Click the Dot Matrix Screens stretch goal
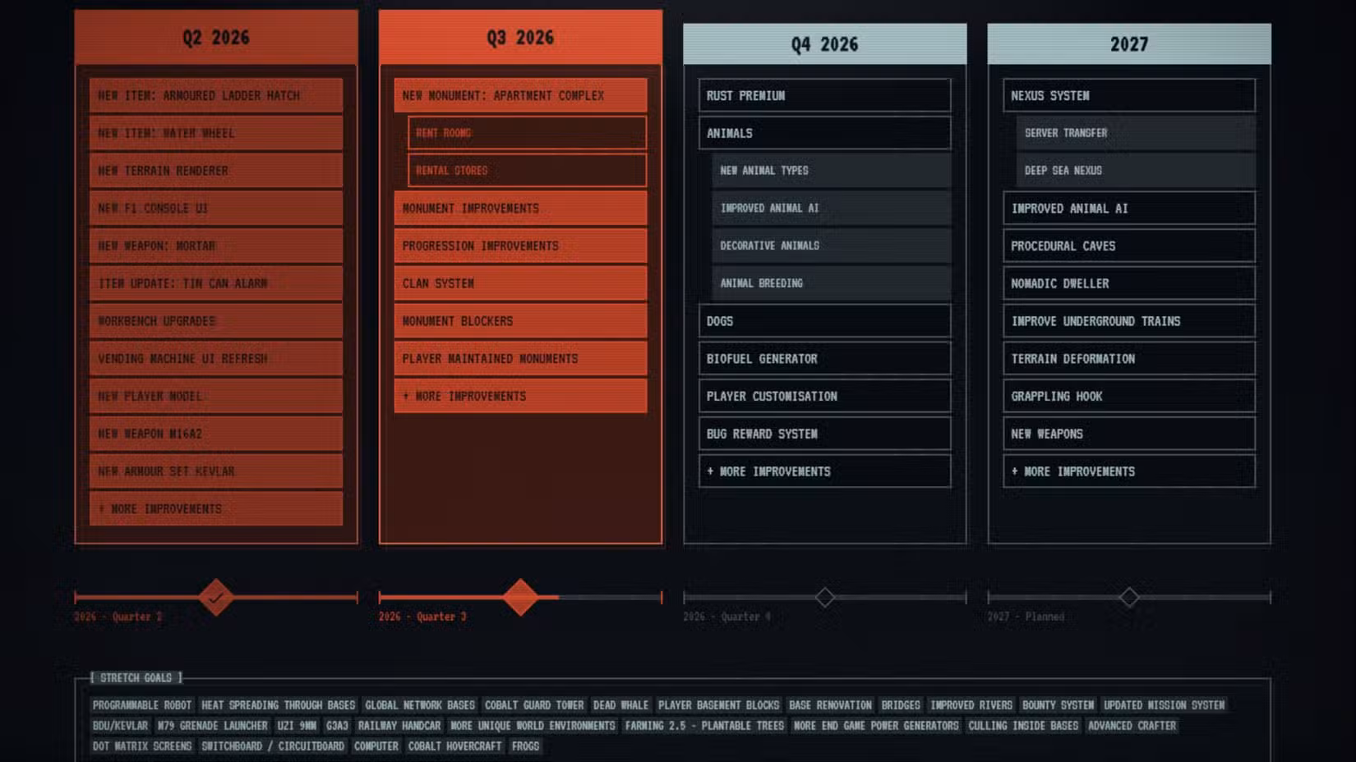 [142, 746]
